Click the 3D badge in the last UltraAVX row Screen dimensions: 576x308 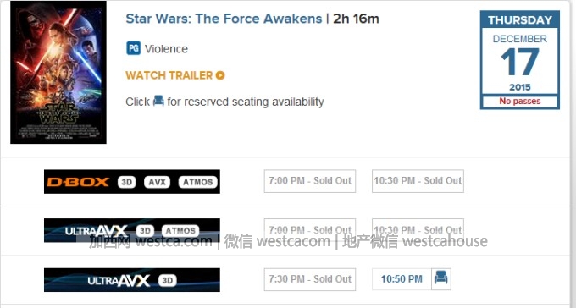point(168,280)
